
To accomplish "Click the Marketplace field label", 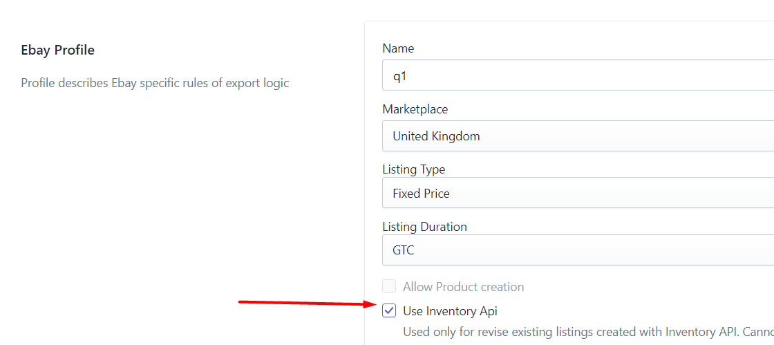I will coord(415,109).
